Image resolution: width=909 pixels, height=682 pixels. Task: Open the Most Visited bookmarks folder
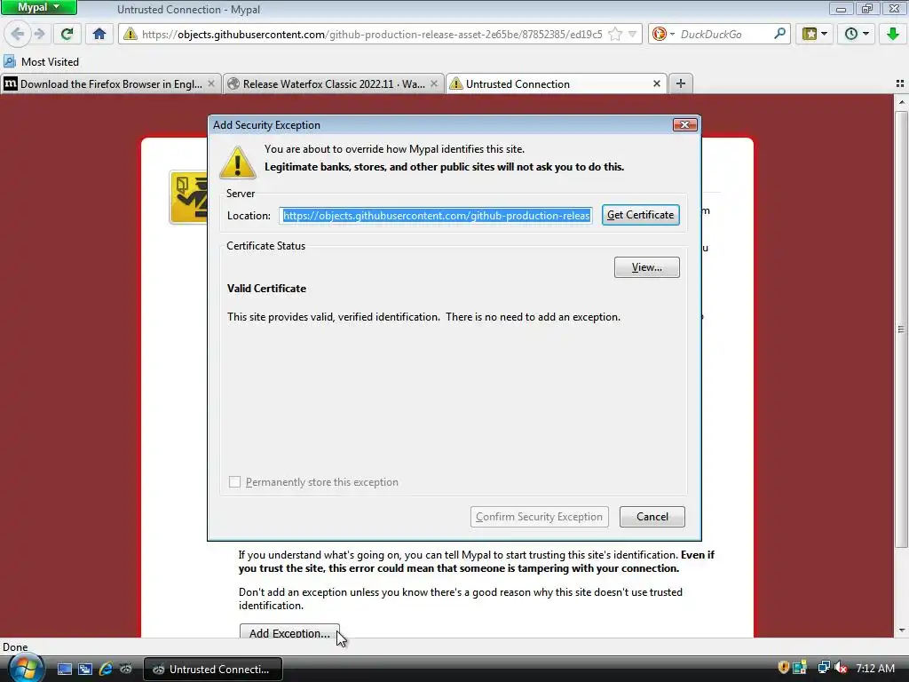tap(41, 61)
